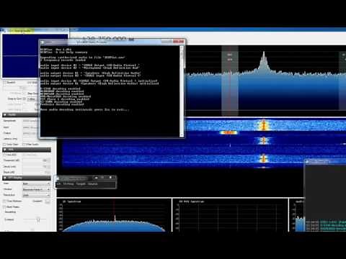Image resolution: width=346 pixels, height=259 pixels.
Task: Toggle the Use AGC checkbox
Action: coord(4,155)
